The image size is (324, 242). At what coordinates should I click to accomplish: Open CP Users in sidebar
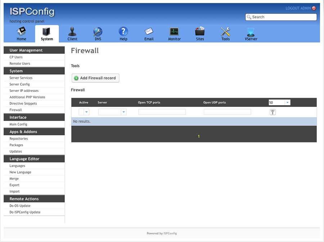(16, 57)
